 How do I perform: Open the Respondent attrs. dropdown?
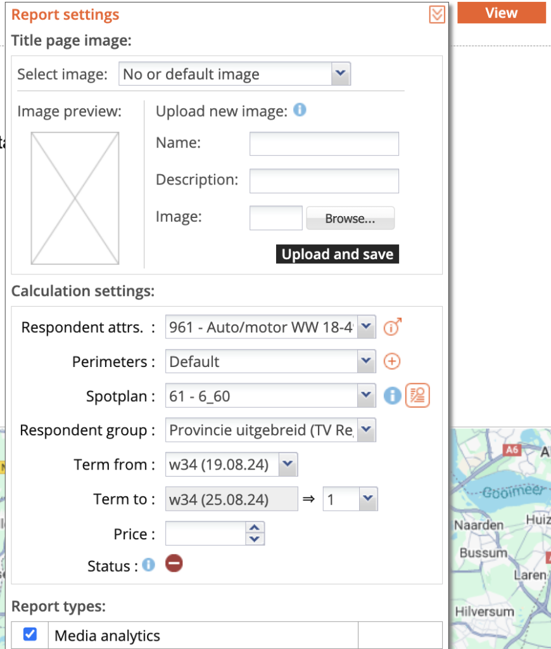pos(270,328)
